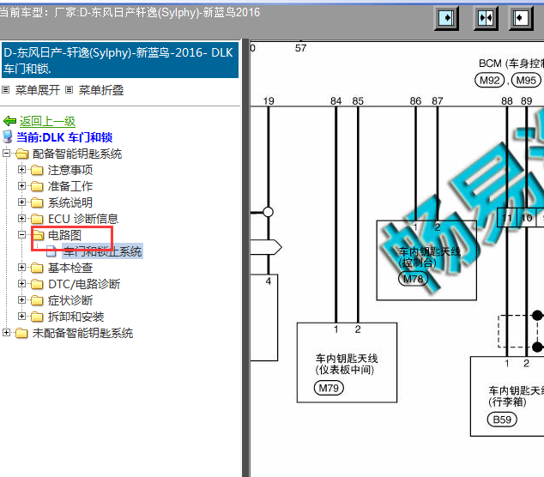Click the B59 connector label in diagram
This screenshot has height=477, width=544.
(502, 420)
